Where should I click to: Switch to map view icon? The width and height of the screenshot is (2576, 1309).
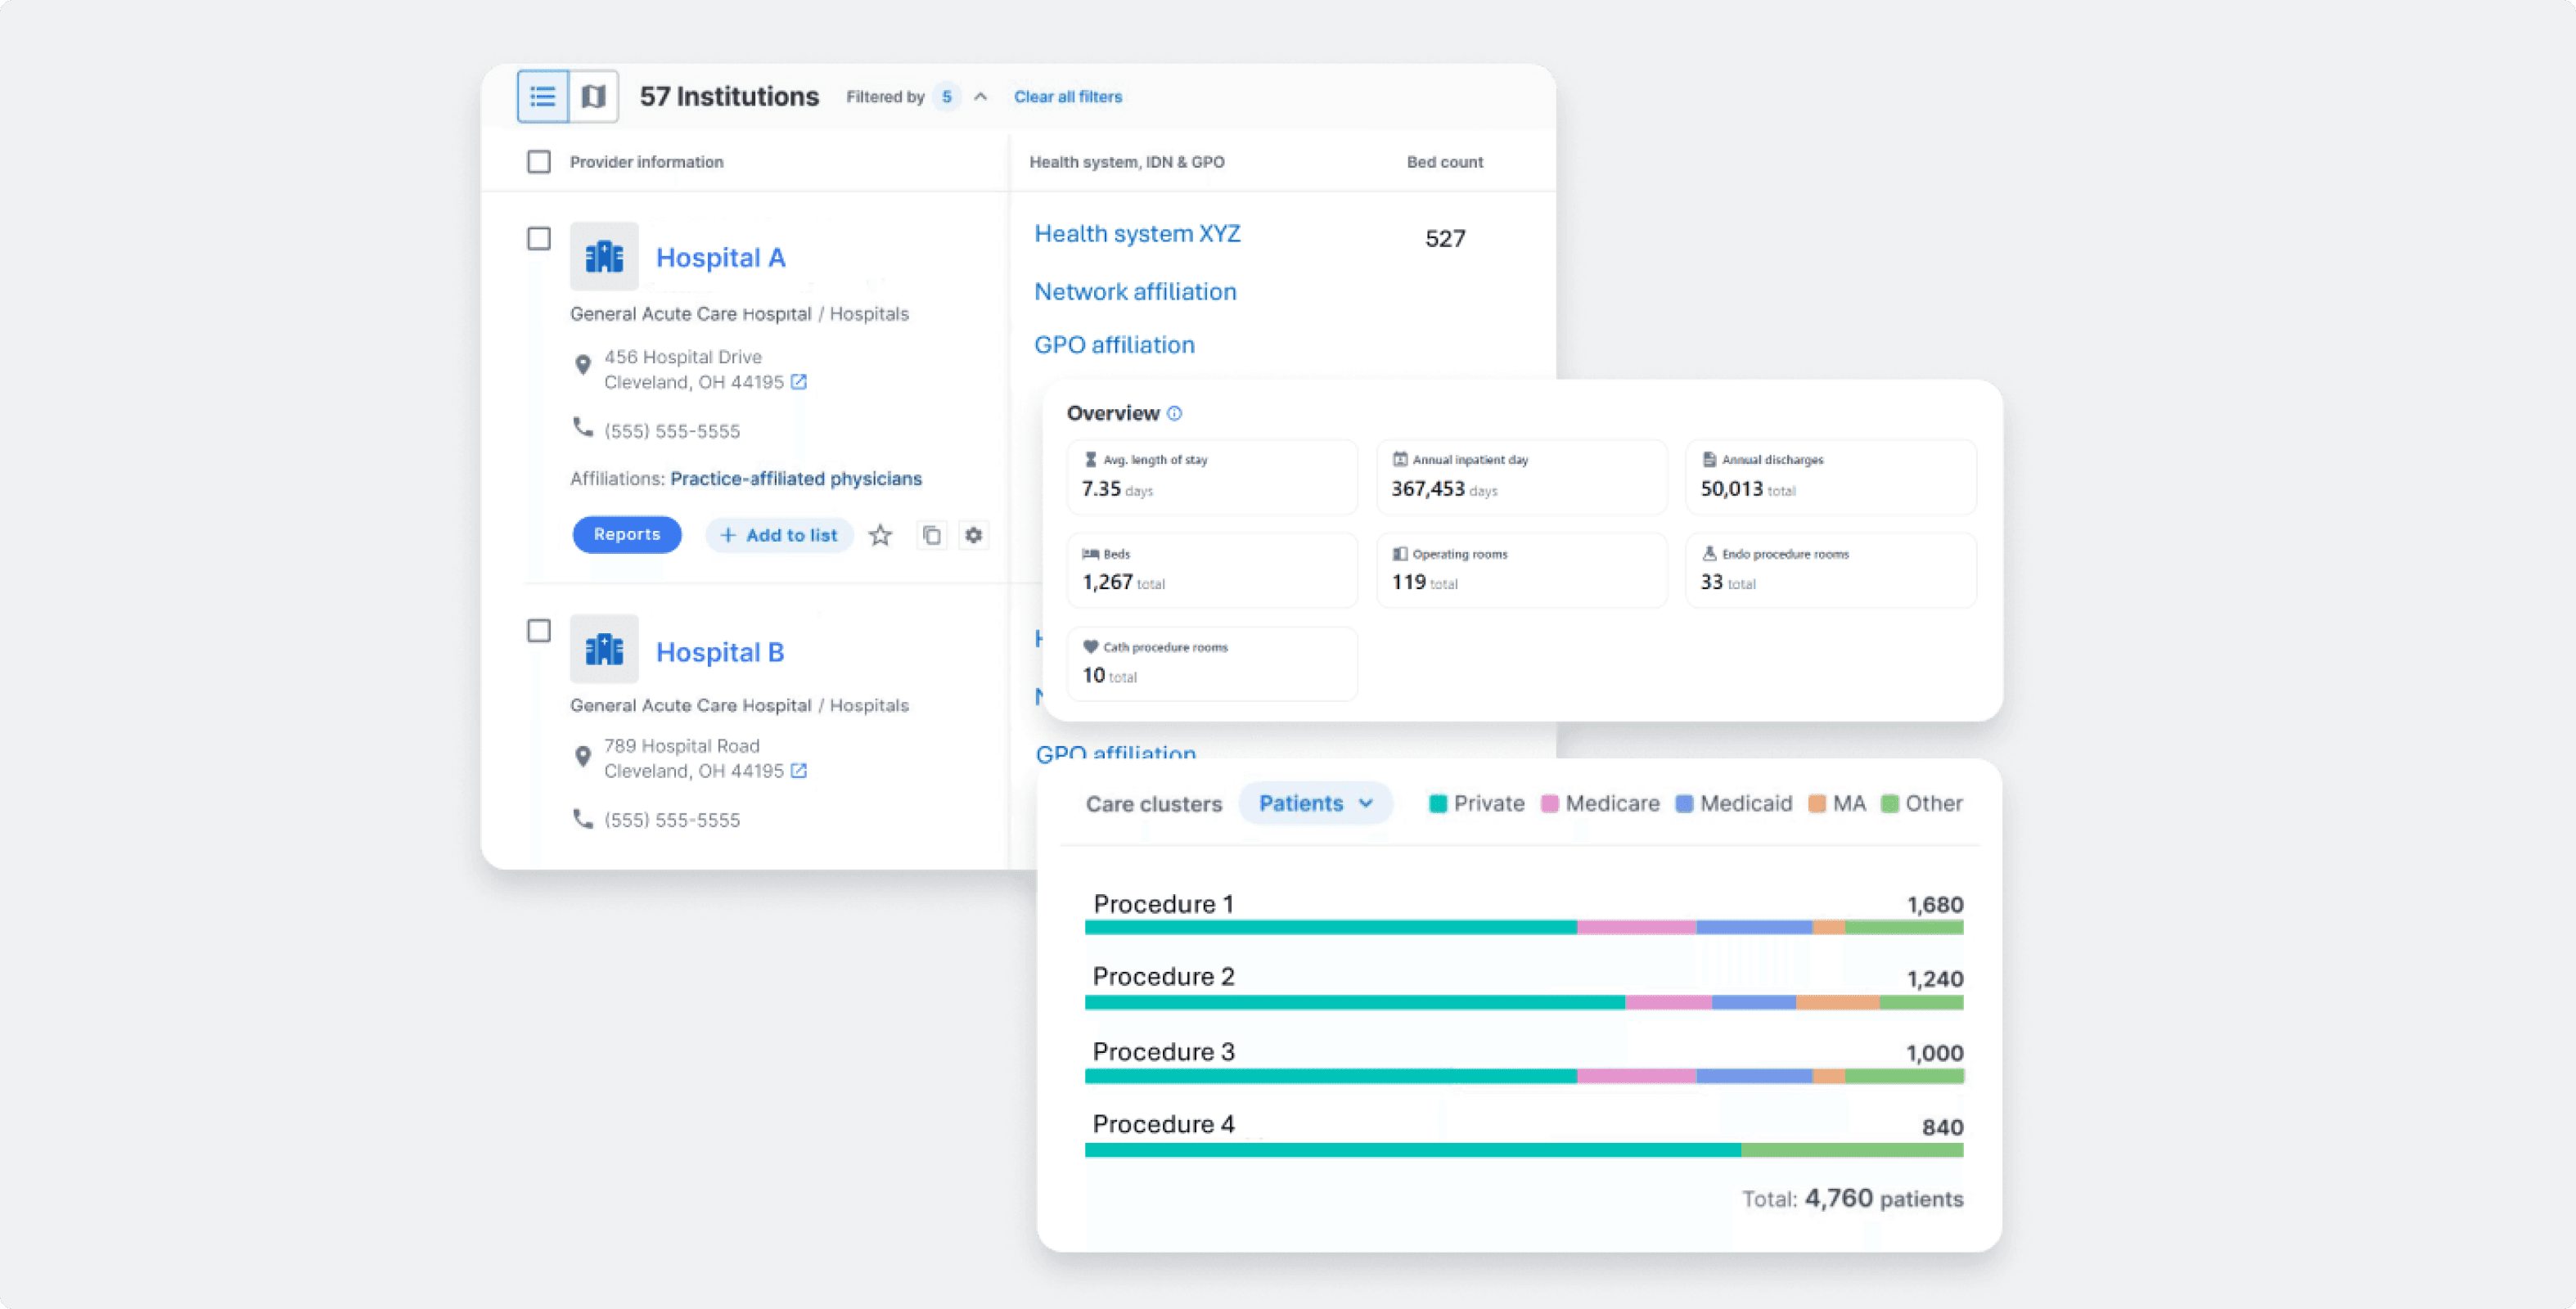594,96
